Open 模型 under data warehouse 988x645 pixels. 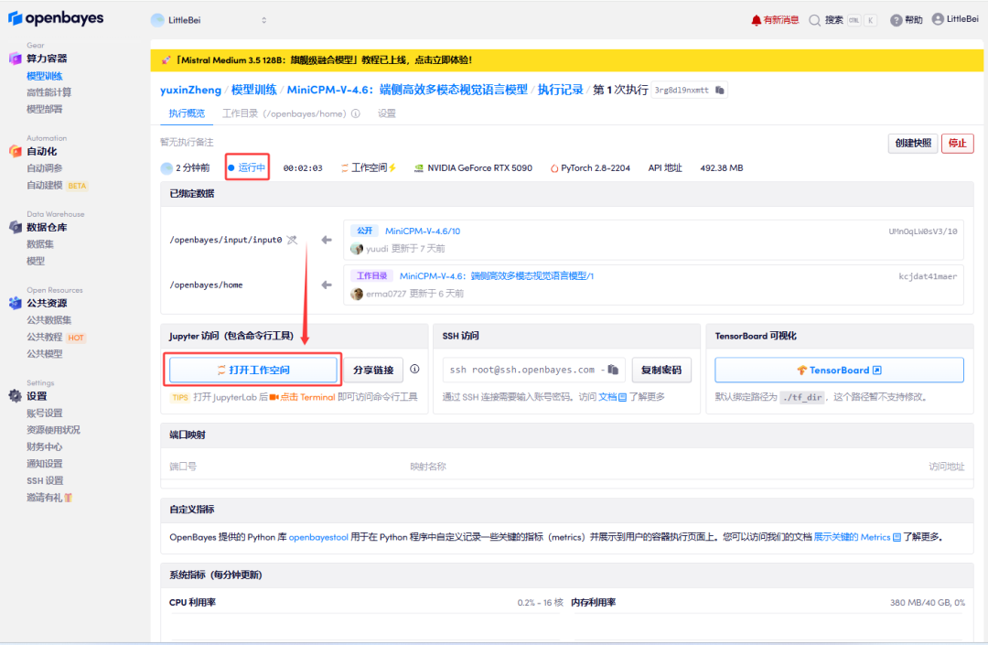tap(36, 261)
